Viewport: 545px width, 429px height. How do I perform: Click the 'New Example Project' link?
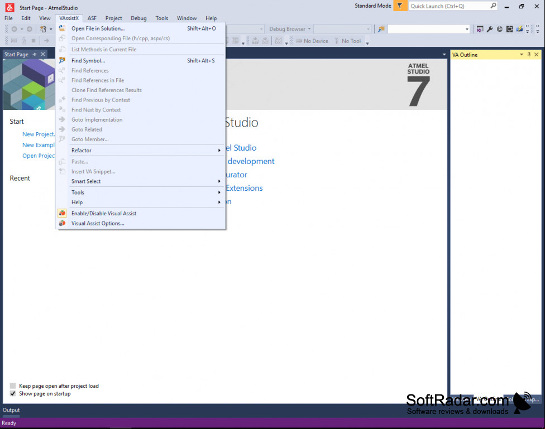coord(39,145)
